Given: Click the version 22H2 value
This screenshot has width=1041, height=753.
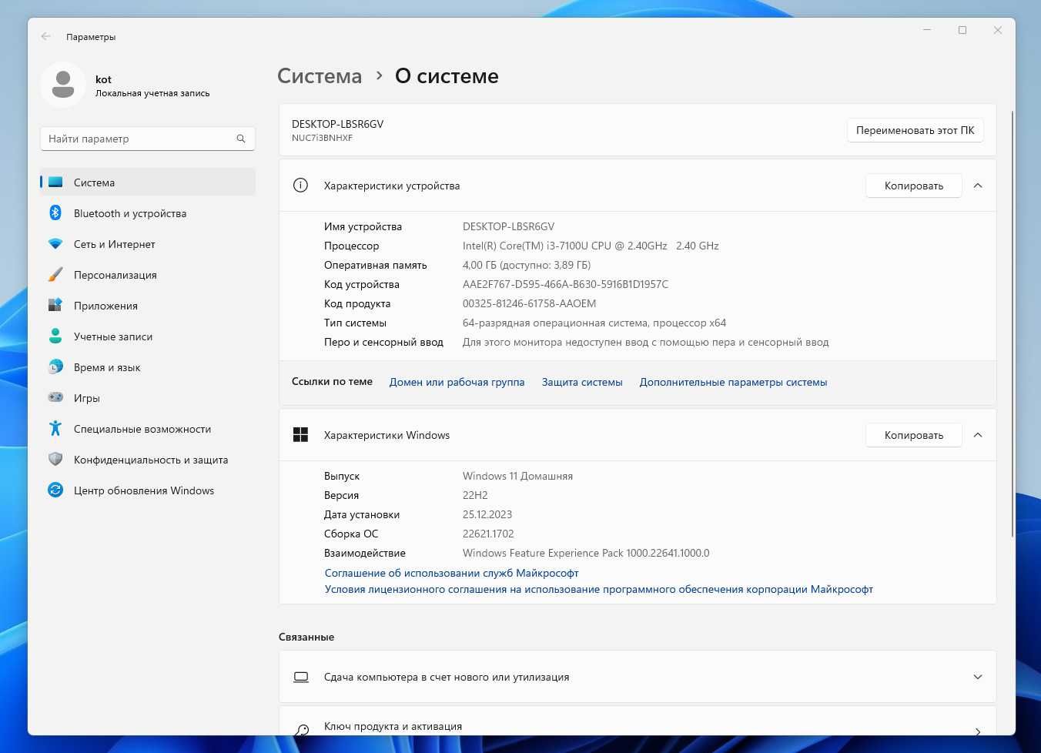Looking at the screenshot, I should (x=475, y=495).
